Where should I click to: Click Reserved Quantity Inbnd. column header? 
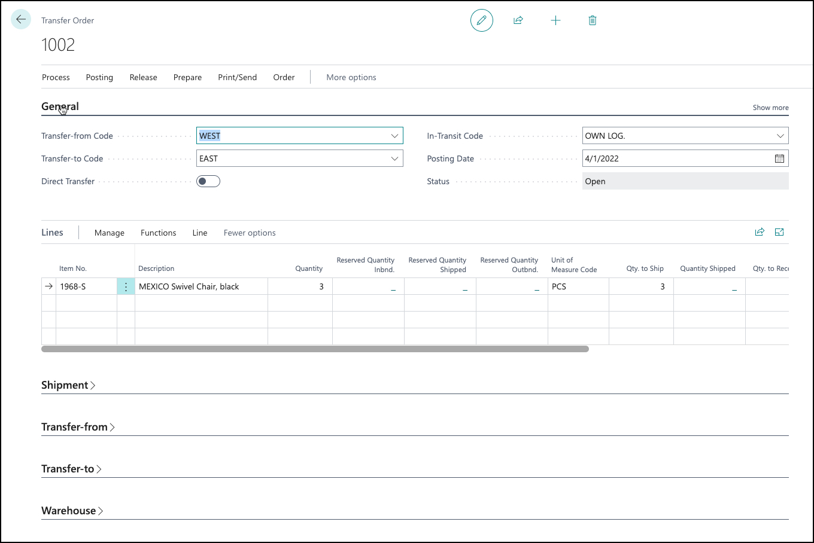pos(366,265)
